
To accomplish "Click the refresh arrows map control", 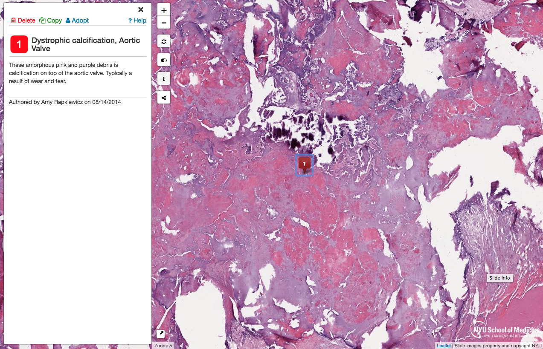I will [164, 41].
